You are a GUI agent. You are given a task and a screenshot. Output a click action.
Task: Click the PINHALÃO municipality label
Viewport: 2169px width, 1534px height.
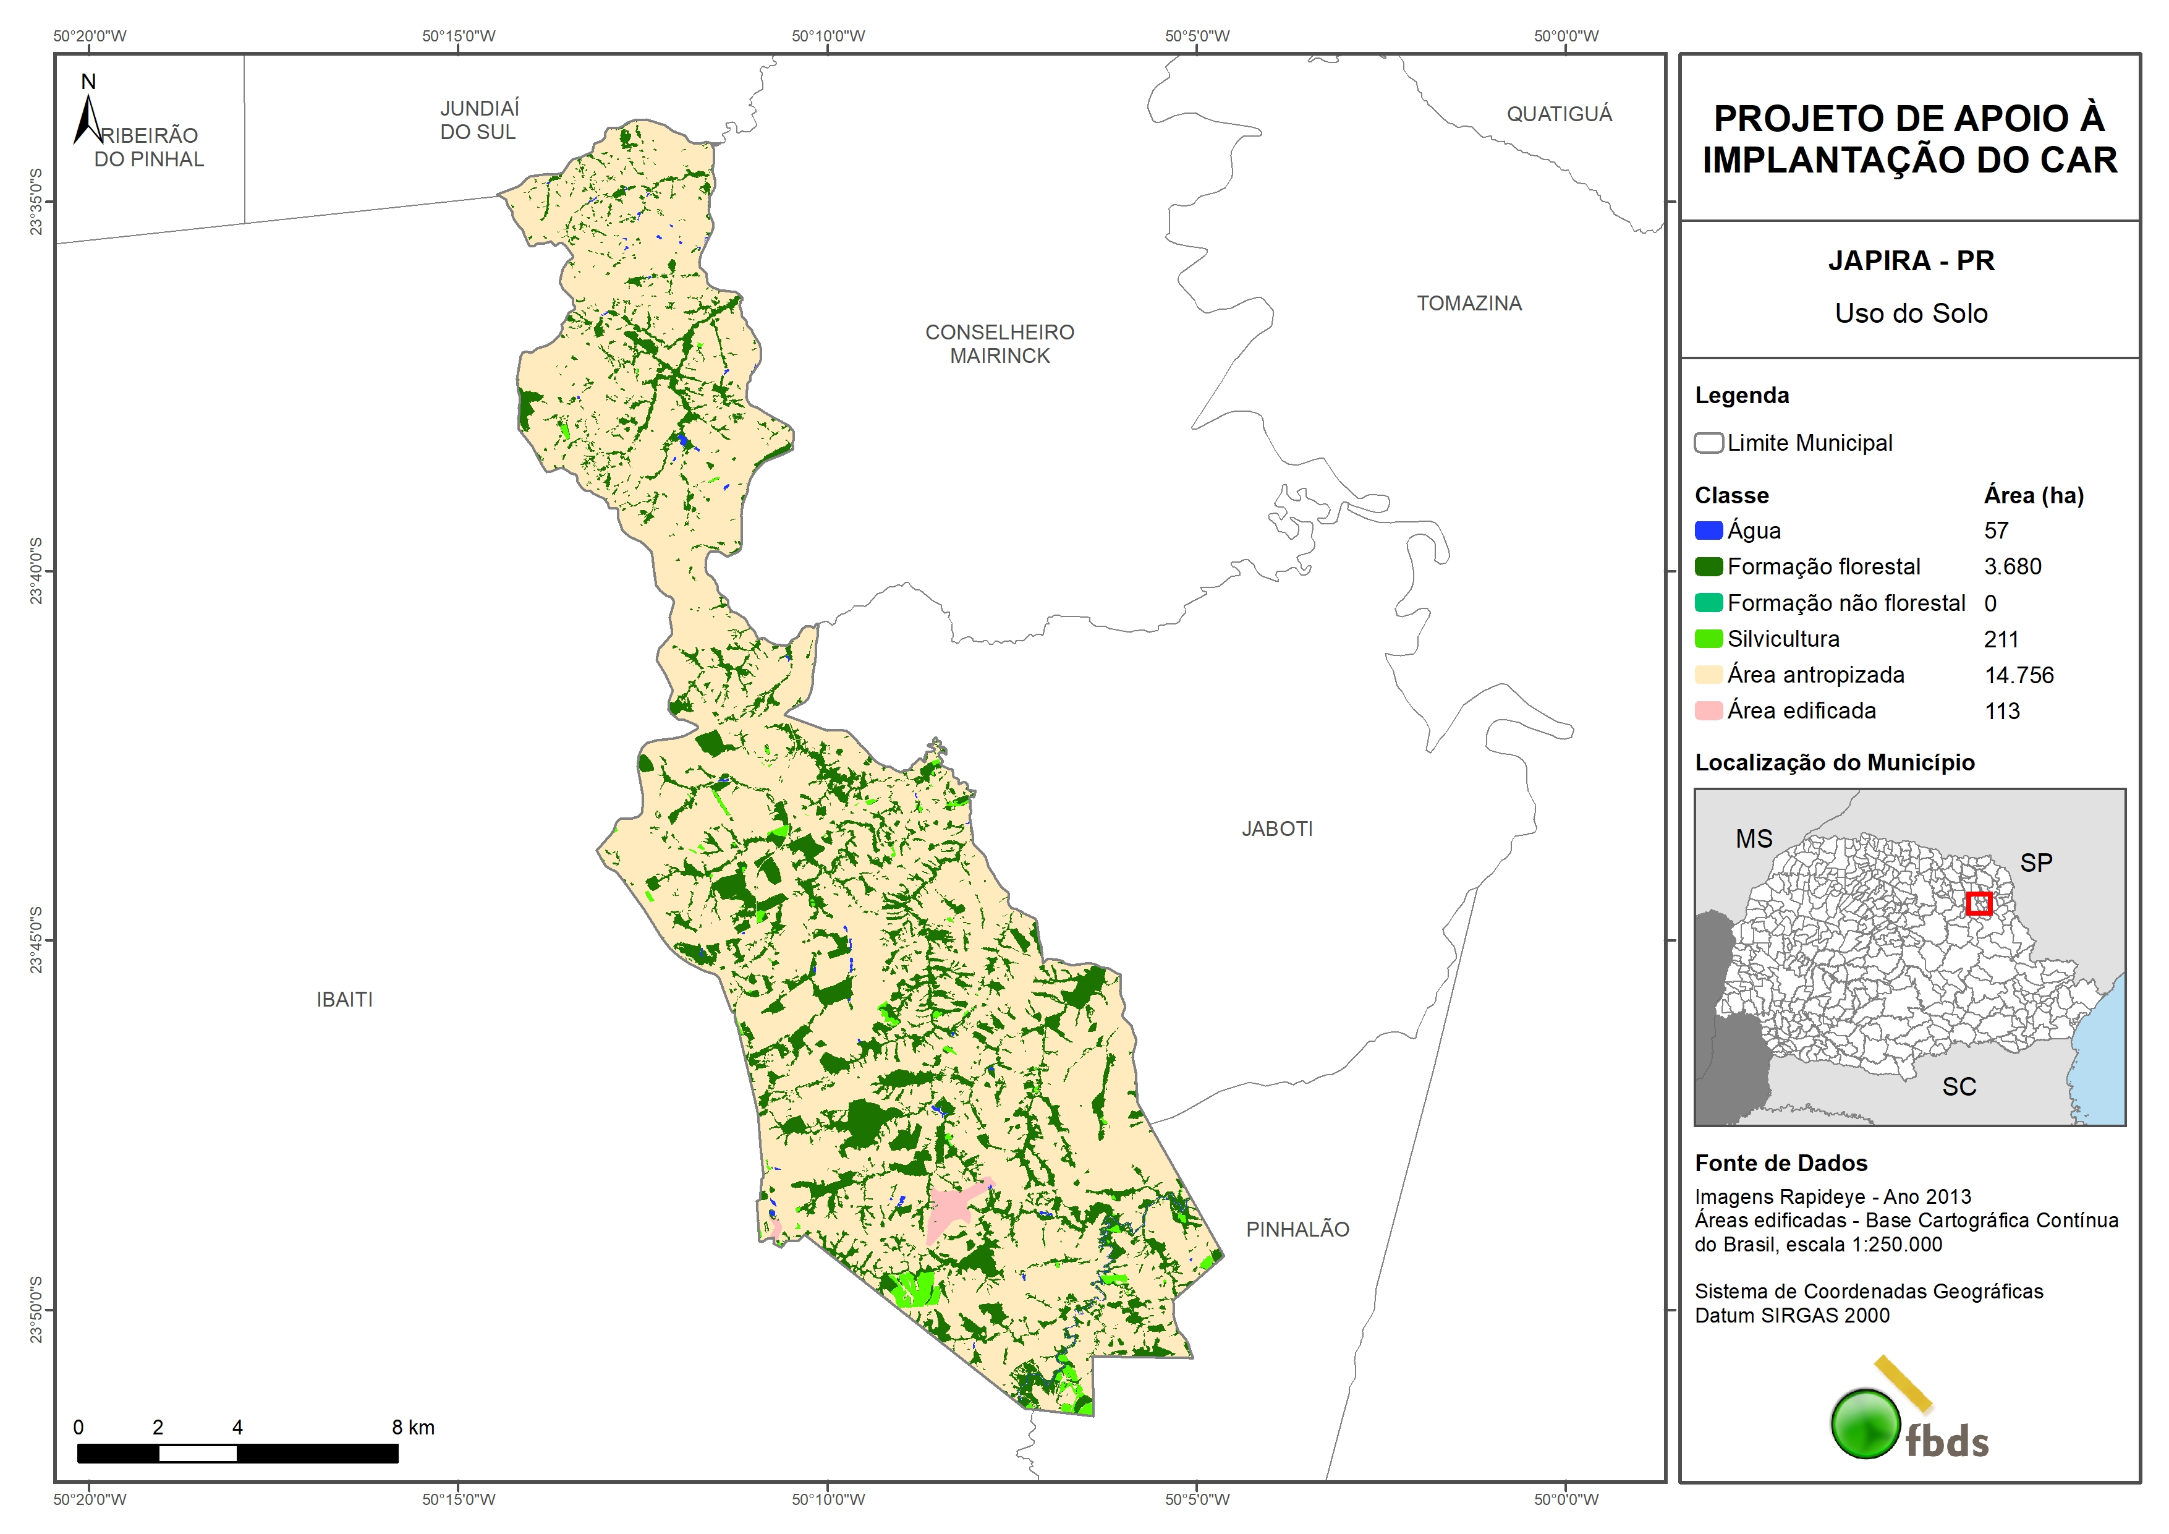click(x=1297, y=1230)
